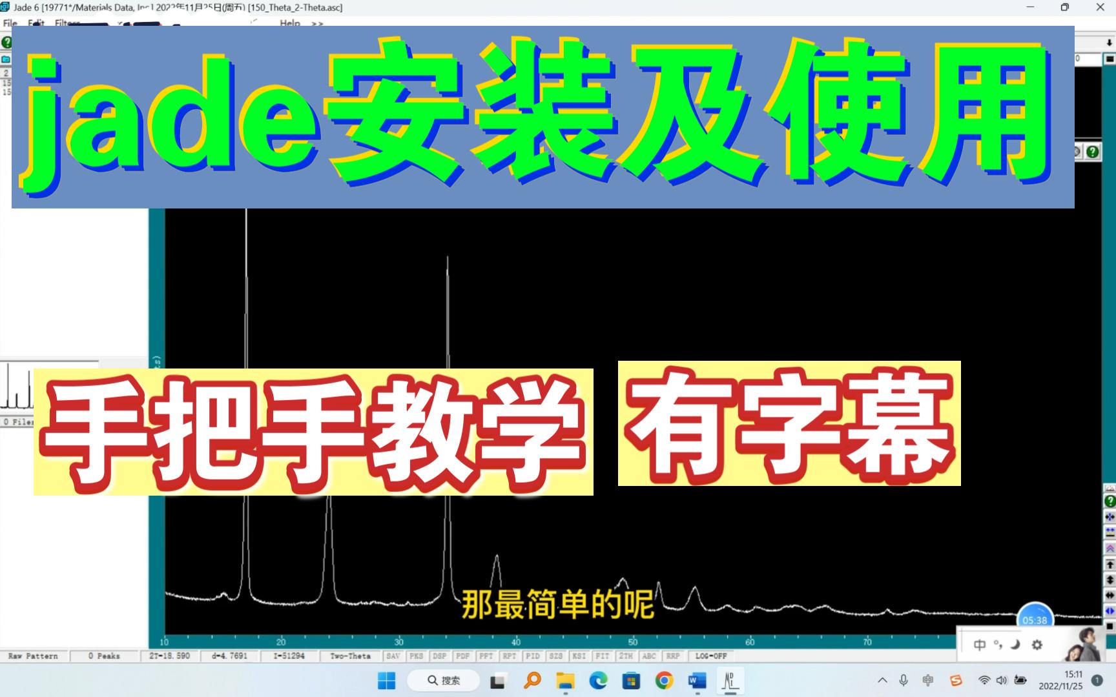
Task: Show hidden tray icons chevron
Action: [882, 680]
